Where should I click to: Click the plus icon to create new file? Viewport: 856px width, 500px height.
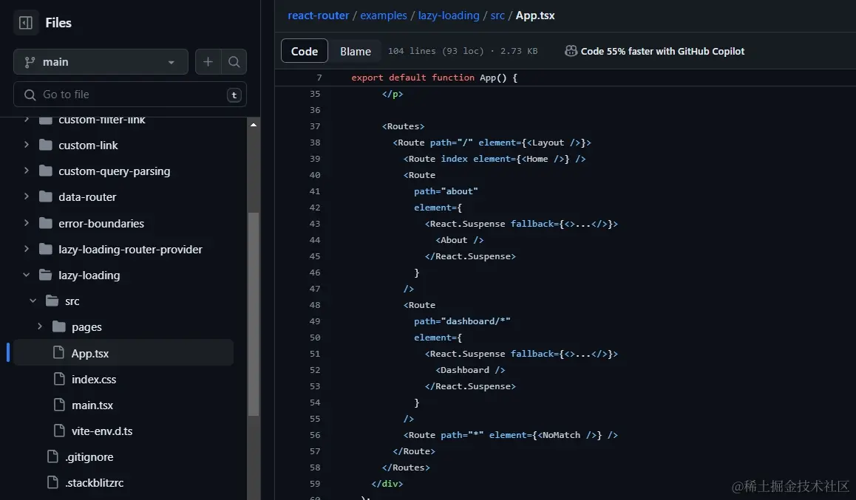point(208,62)
